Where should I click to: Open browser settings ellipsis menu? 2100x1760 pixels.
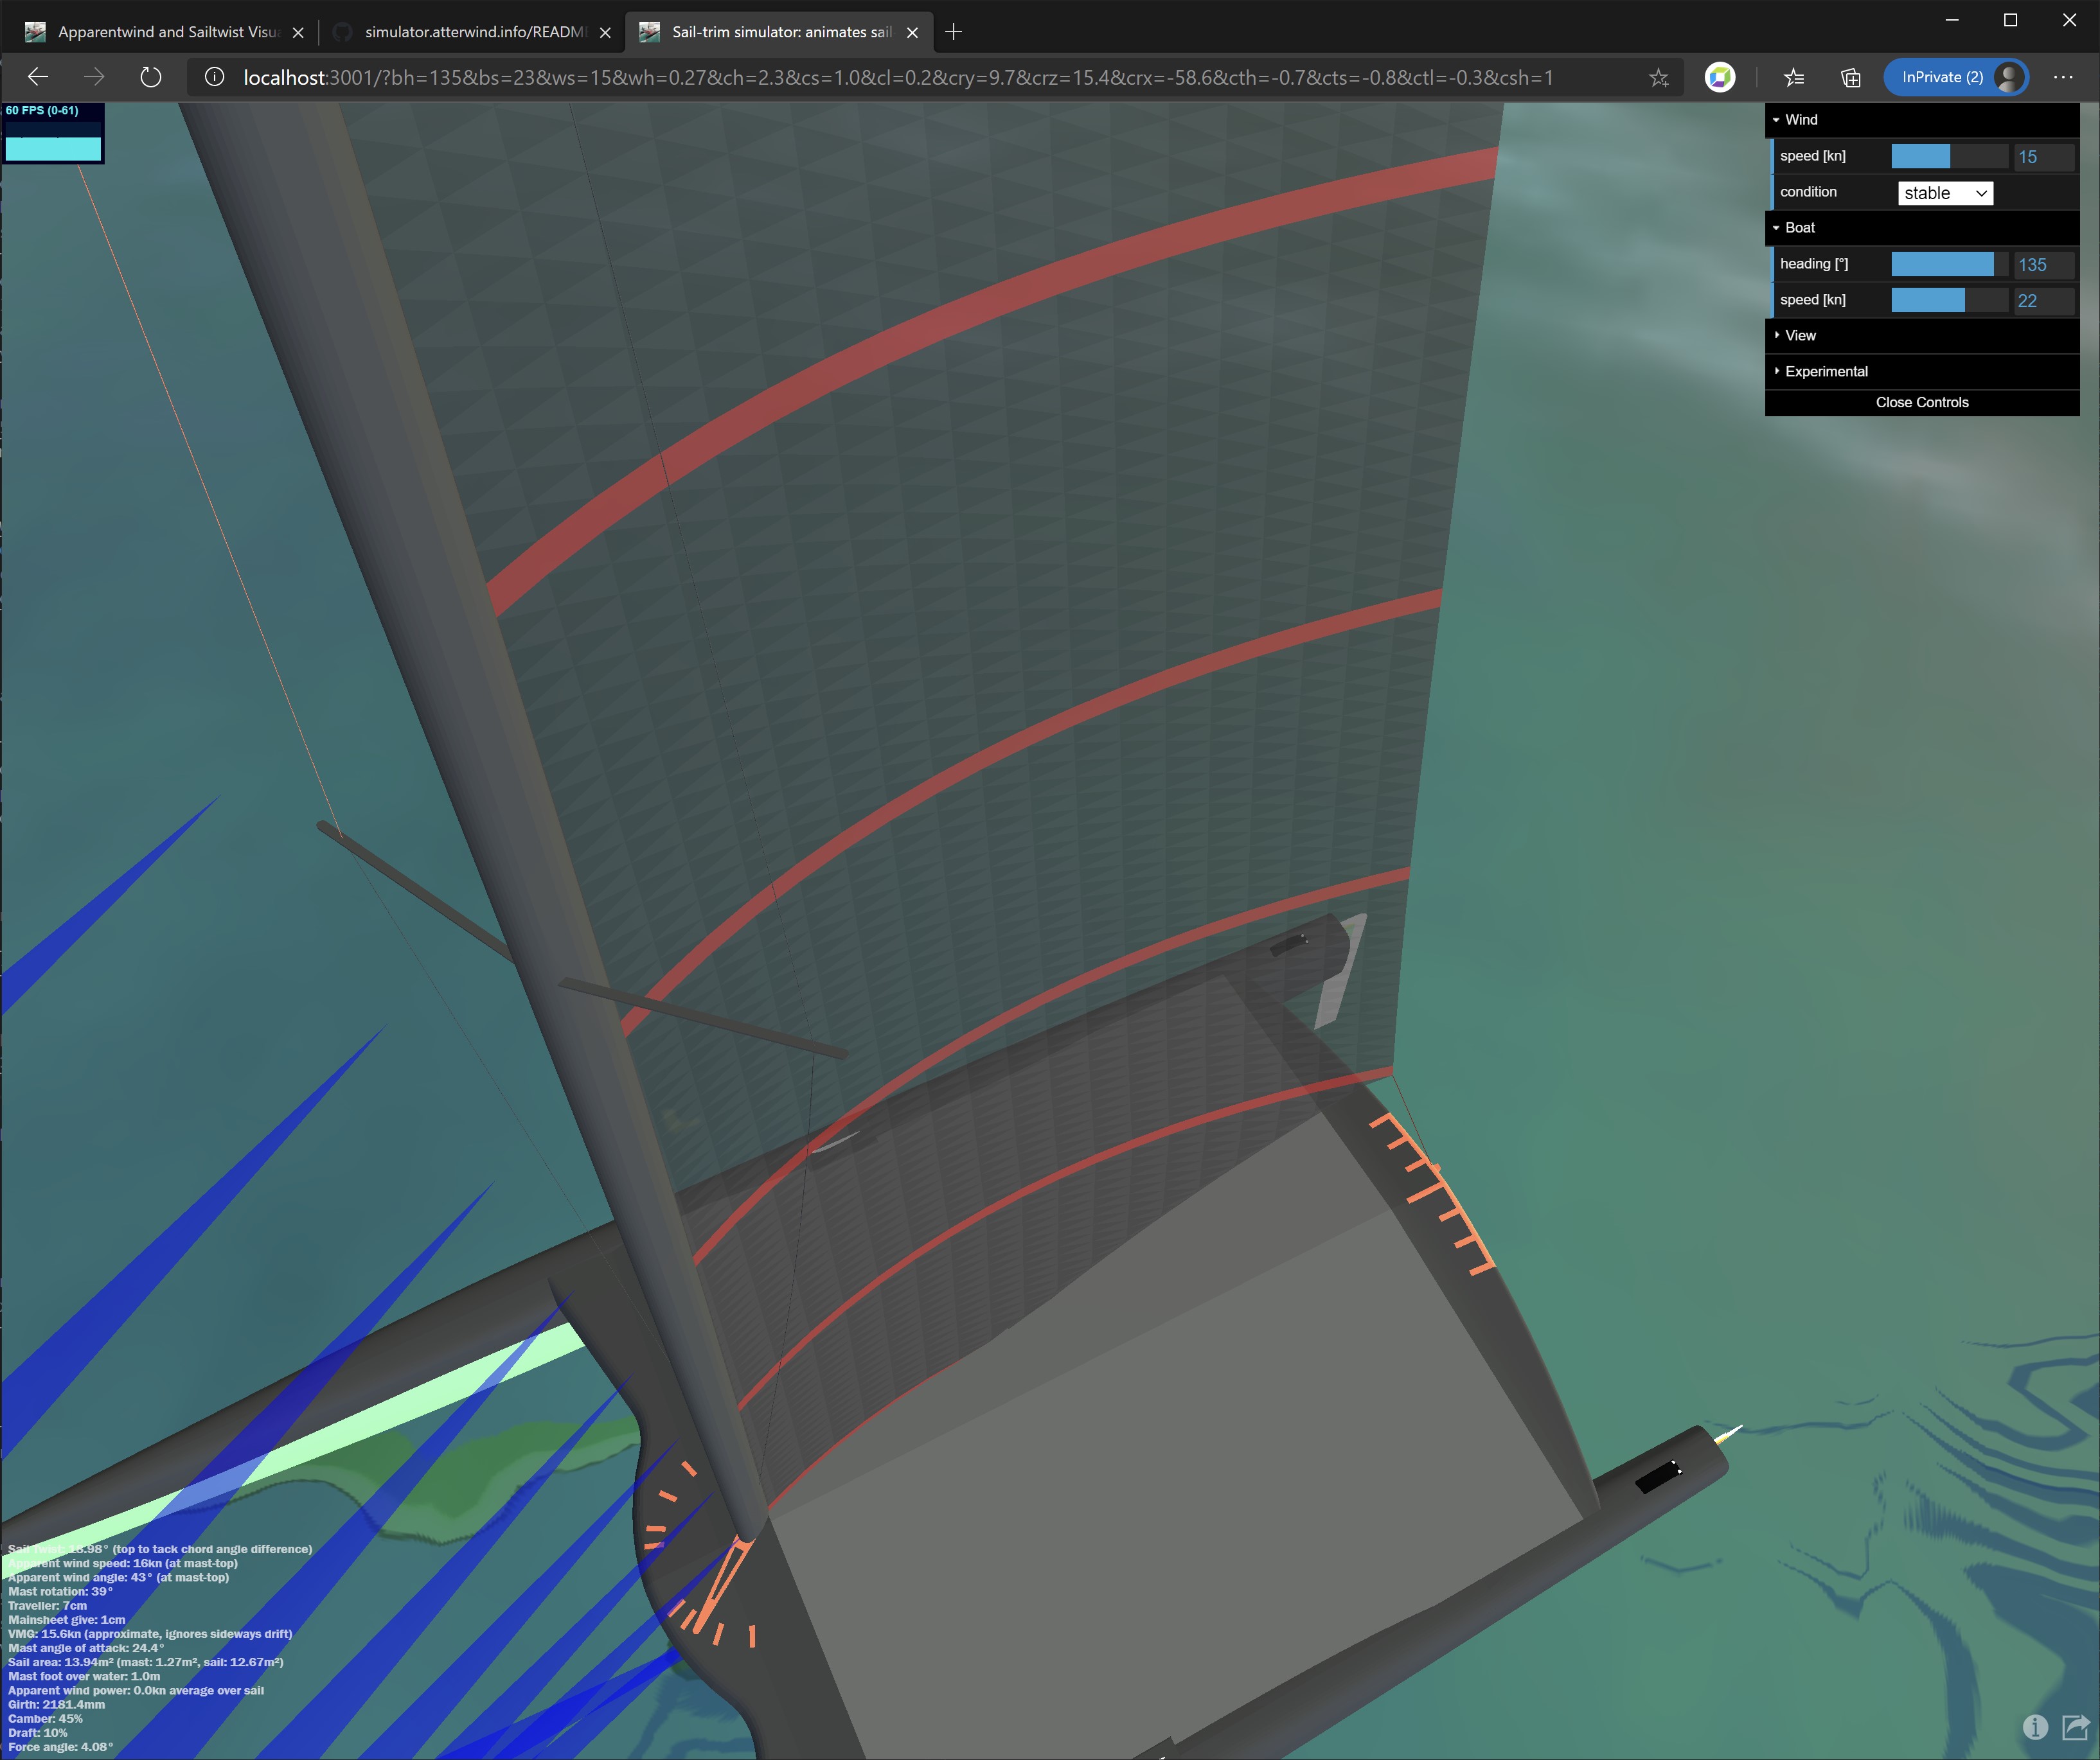(2062, 78)
